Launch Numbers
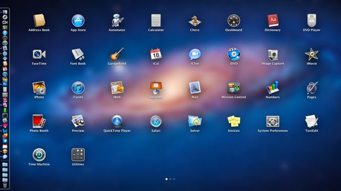 pos(273,88)
